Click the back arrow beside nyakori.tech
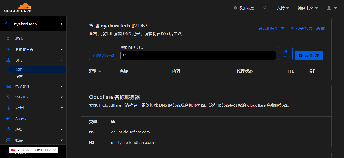This screenshot has height=158, width=344. [7, 24]
